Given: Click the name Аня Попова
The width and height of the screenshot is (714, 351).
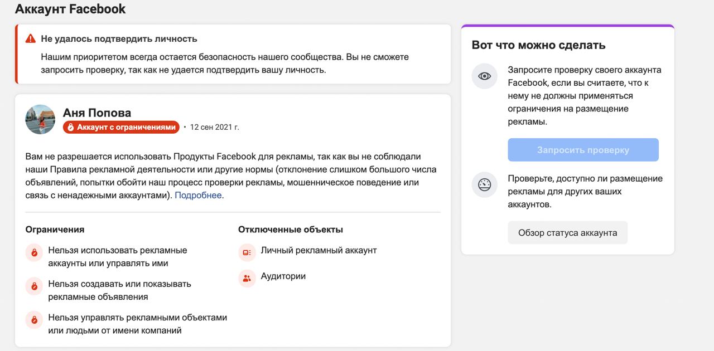Looking at the screenshot, I should (x=97, y=113).
